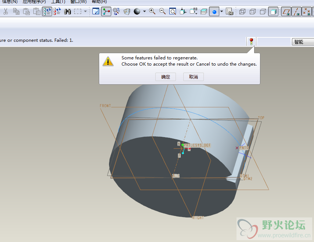Viewport: 314px width, 242px height.
Task: Select the FRONT datum plane label
Action: coord(105,106)
